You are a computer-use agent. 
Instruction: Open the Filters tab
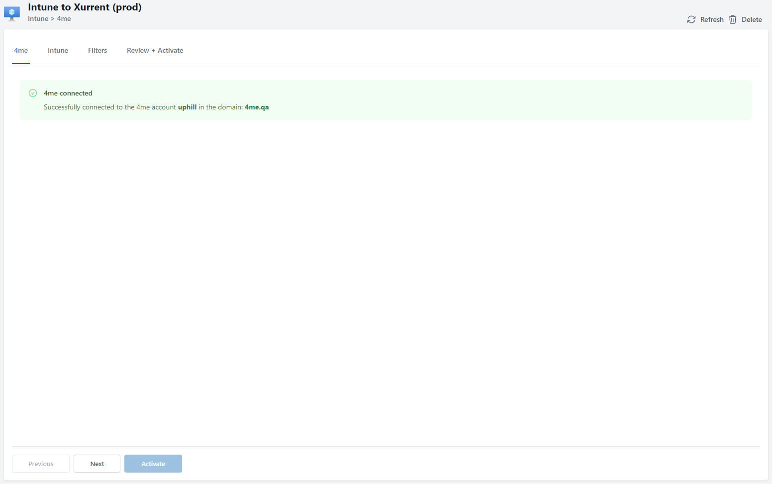coord(97,51)
